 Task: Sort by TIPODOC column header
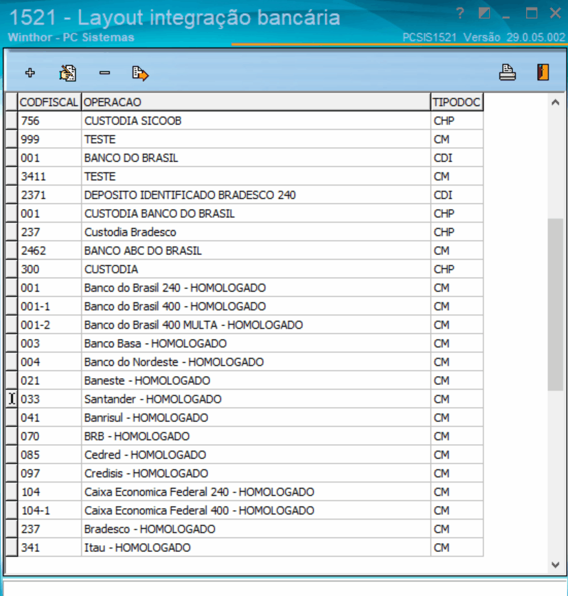(x=457, y=102)
